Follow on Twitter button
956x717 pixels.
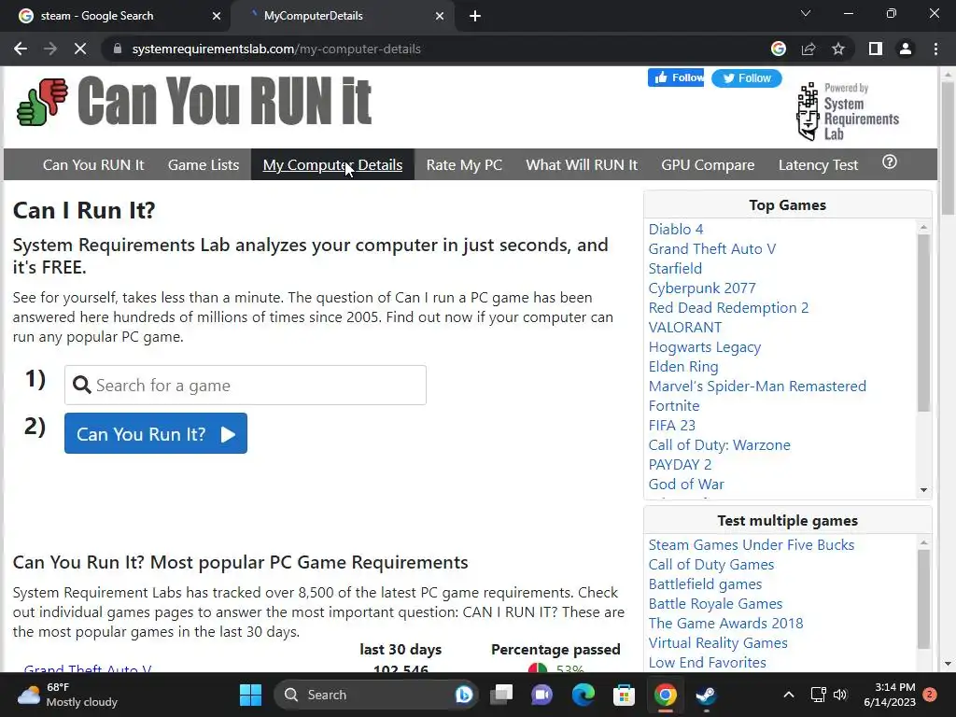click(x=746, y=78)
